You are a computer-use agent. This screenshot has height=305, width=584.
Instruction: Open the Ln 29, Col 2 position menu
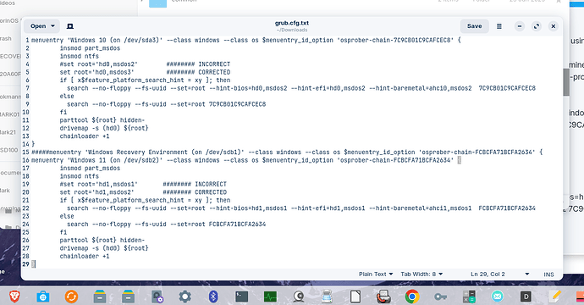[500, 274]
